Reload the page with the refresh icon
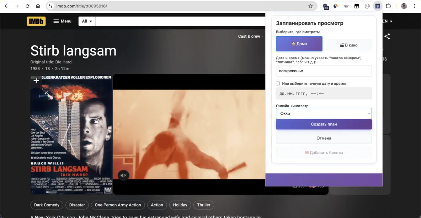This screenshot has width=421, height=218. click(27, 6)
